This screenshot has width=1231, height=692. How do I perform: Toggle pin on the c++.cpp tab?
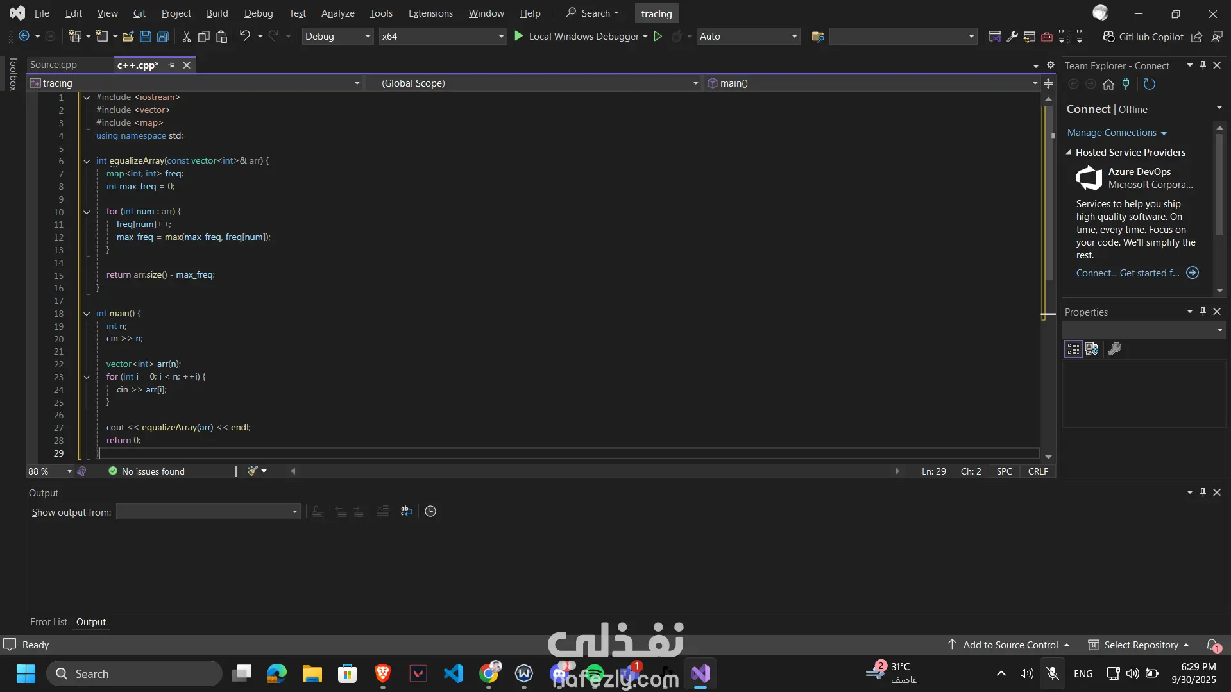(171, 65)
